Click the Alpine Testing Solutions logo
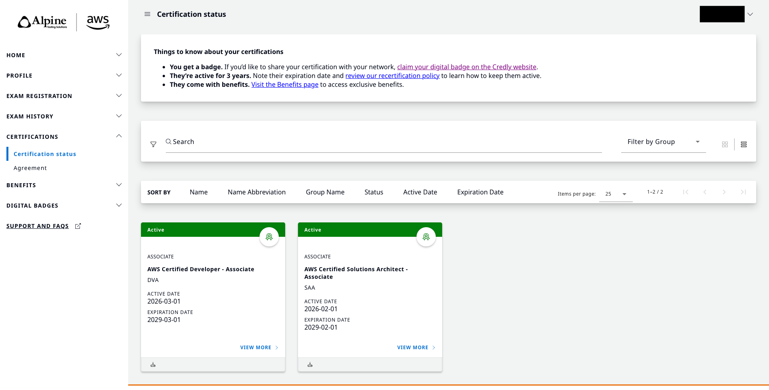This screenshot has width=769, height=390. (x=42, y=22)
